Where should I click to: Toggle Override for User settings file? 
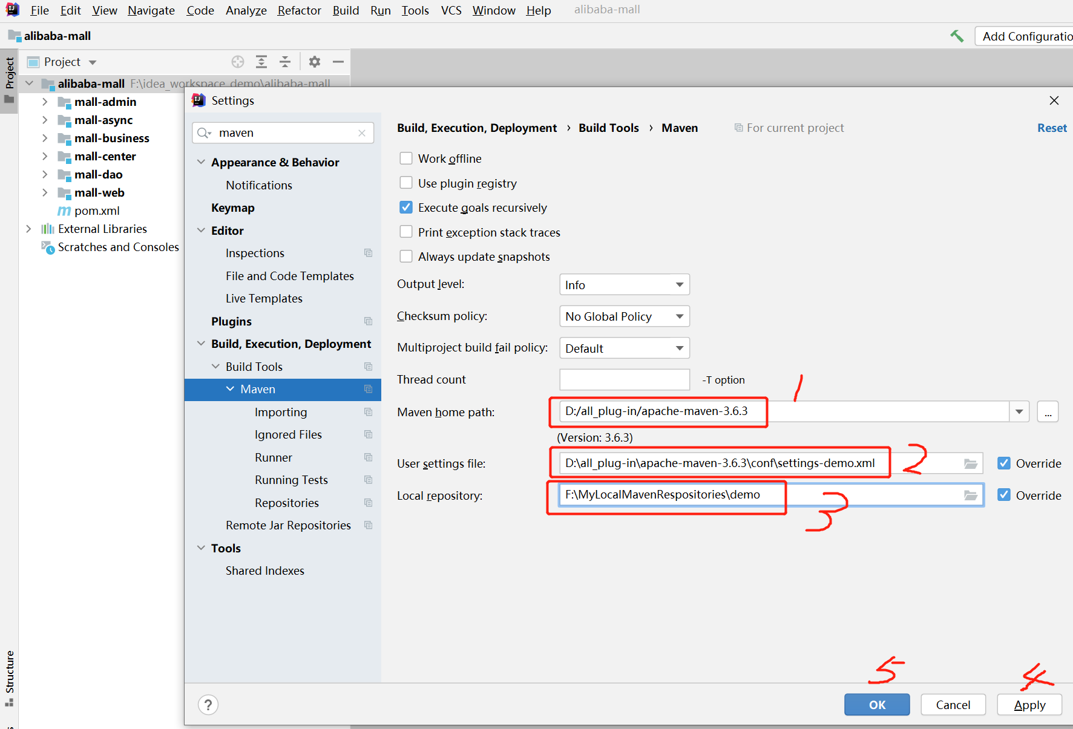pyautogui.click(x=1004, y=463)
